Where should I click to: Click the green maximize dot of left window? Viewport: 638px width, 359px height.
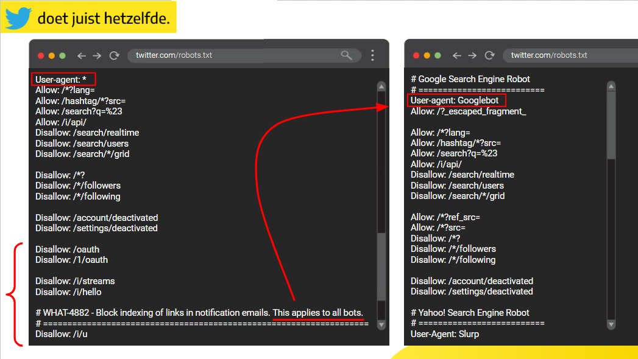coord(63,55)
